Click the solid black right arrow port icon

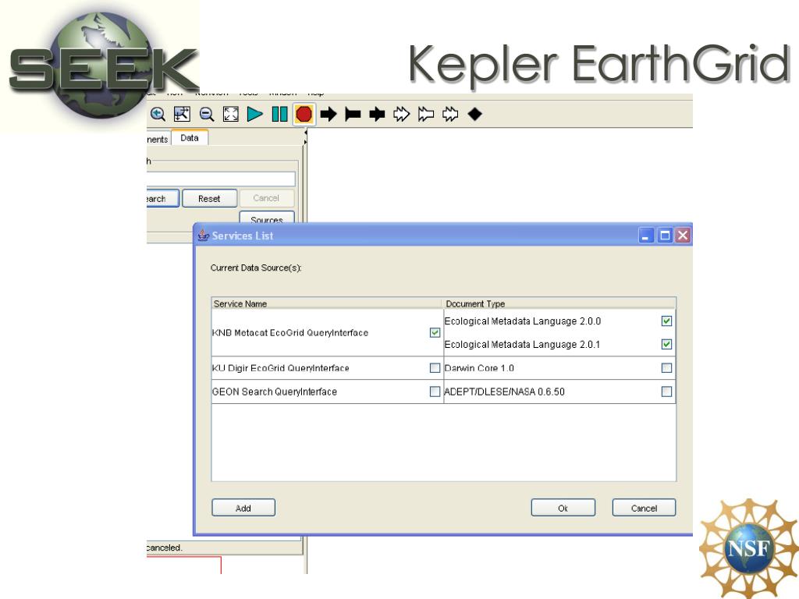[x=328, y=114]
